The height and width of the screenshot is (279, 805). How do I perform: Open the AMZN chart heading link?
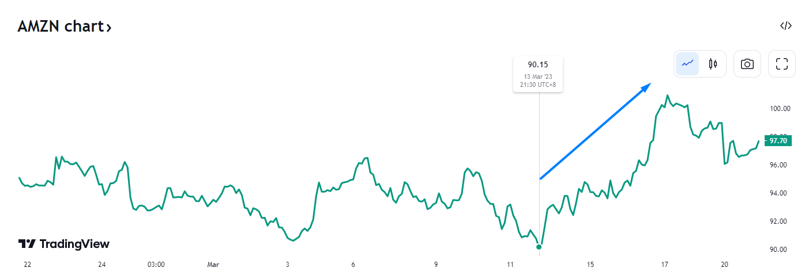(64, 26)
